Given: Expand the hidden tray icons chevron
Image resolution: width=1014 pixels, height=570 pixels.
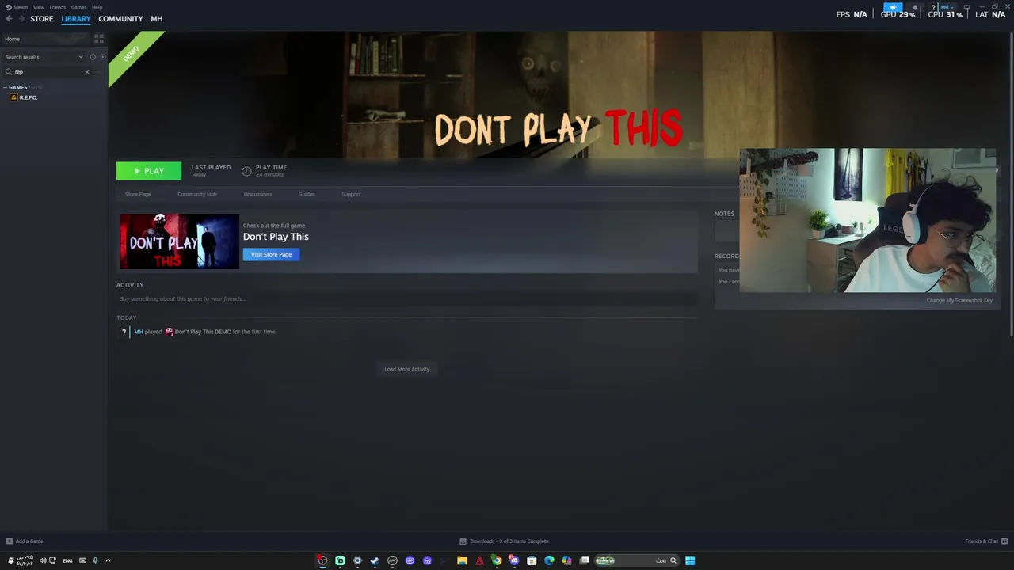Looking at the screenshot, I should tap(108, 560).
